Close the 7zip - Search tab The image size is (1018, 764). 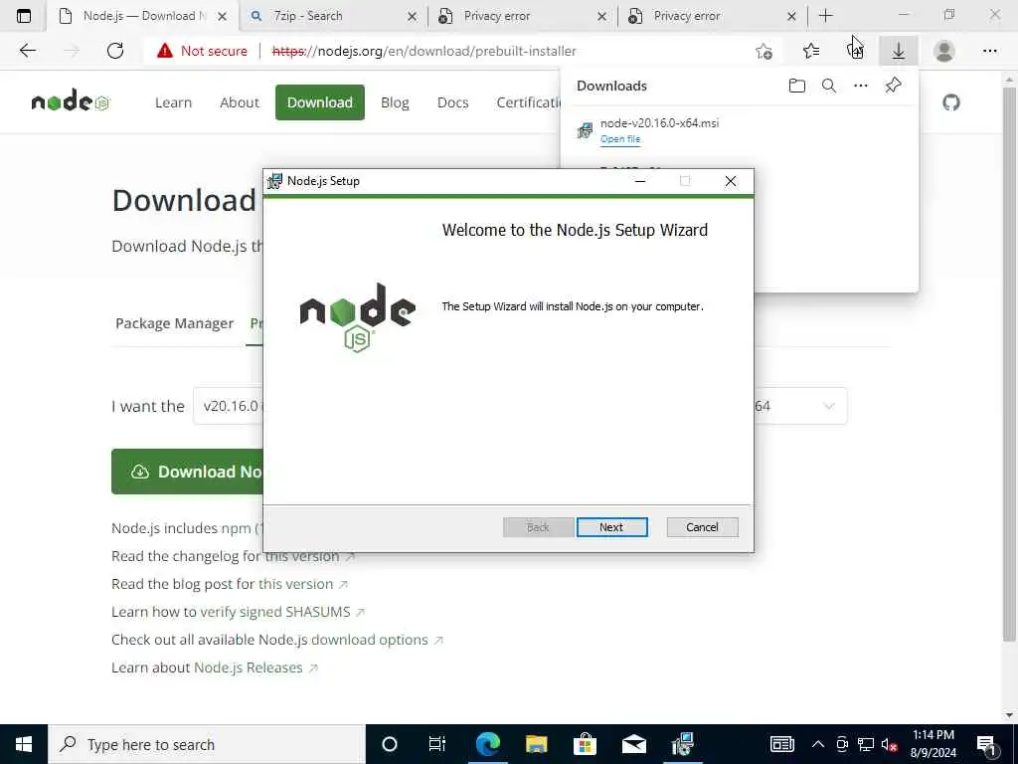412,16
